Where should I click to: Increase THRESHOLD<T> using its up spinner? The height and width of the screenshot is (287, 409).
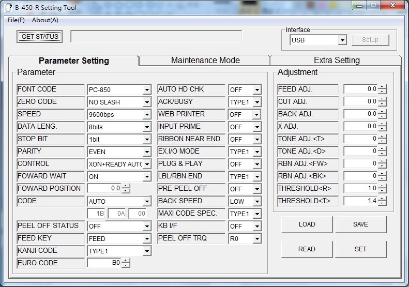click(x=382, y=199)
